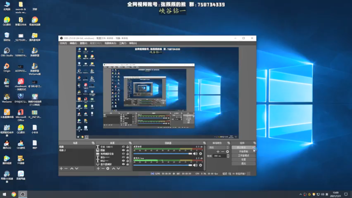The image size is (352, 198).
Task: Open the 回收站 recycle bin icon
Action: pyautogui.click(x=7, y=37)
